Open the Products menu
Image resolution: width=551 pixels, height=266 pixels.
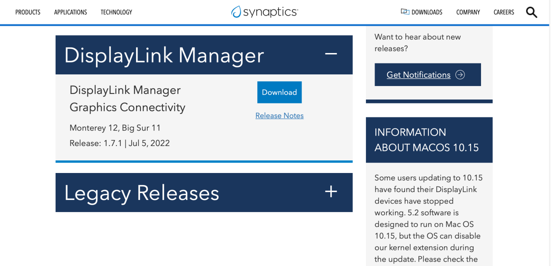[x=28, y=12]
